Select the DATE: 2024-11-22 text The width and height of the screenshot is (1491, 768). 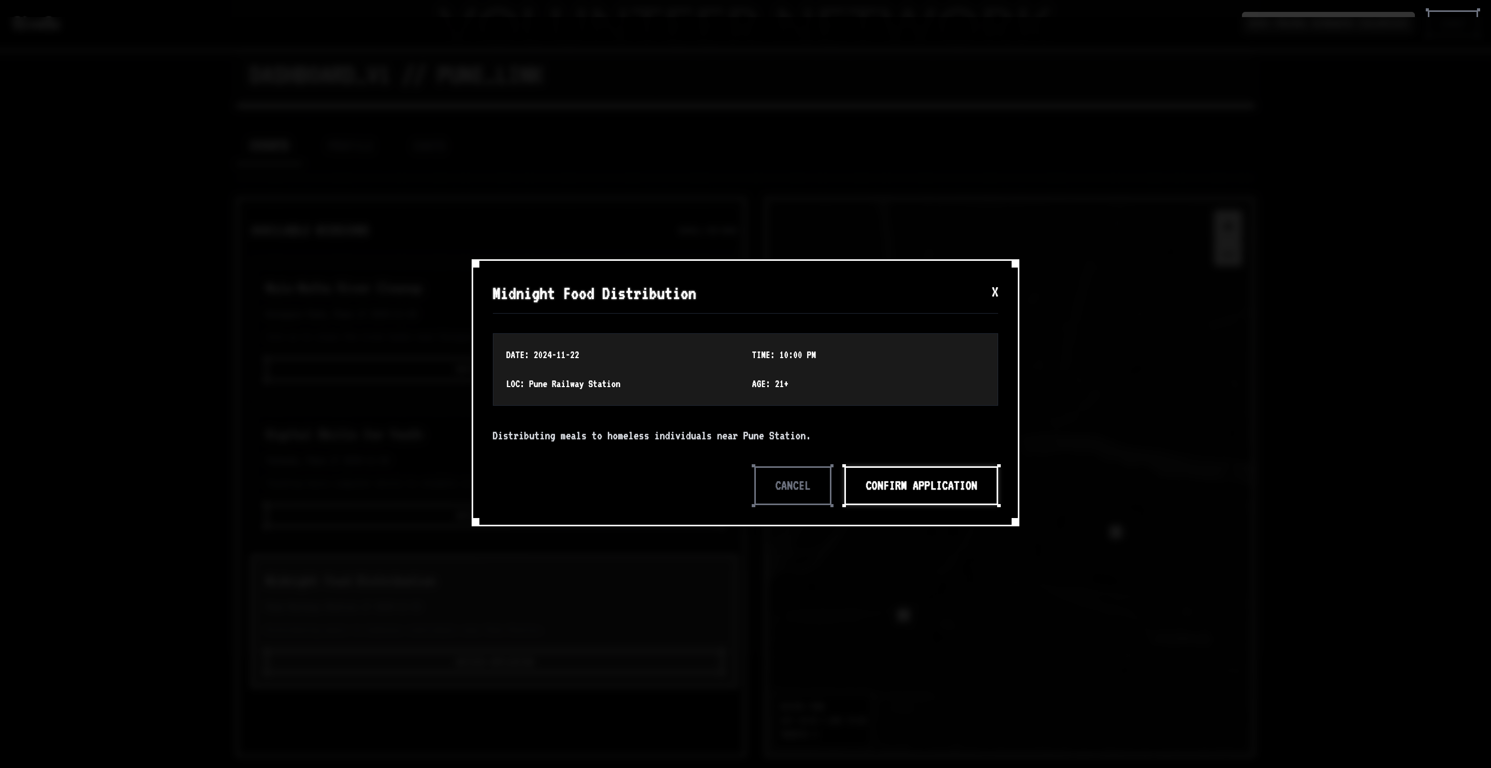[x=543, y=356]
